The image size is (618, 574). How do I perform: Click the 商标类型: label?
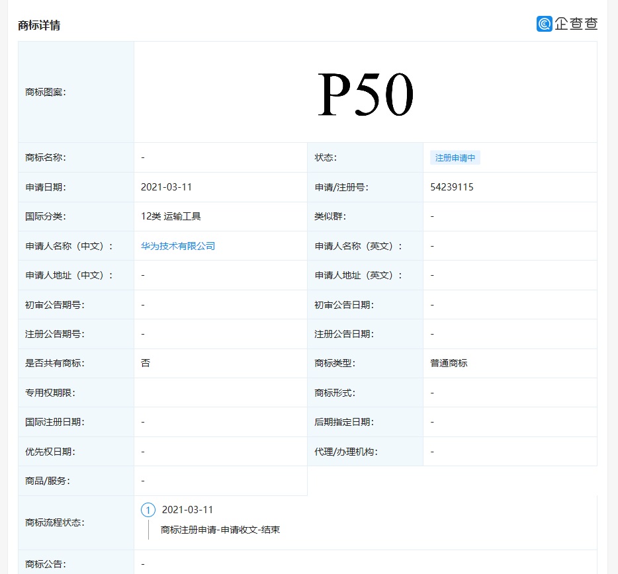click(335, 363)
